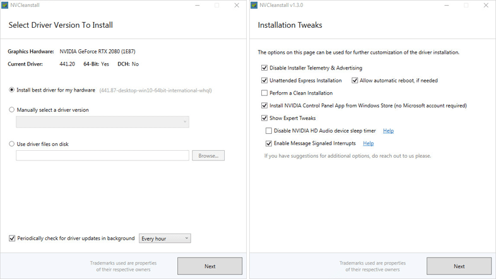Toggle Allow automatic reboot, if needed

pos(355,80)
